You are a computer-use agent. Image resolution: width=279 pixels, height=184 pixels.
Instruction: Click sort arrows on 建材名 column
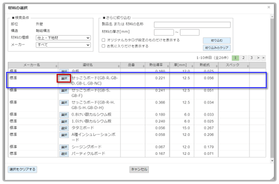point(119,66)
